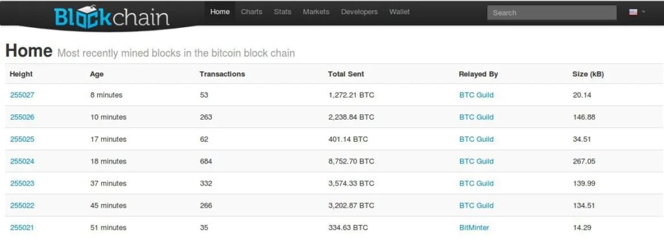664x238 pixels.
Task: Click the Blockchain logo
Action: click(x=112, y=17)
